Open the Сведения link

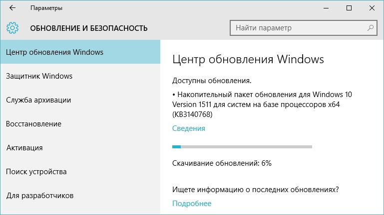(189, 128)
